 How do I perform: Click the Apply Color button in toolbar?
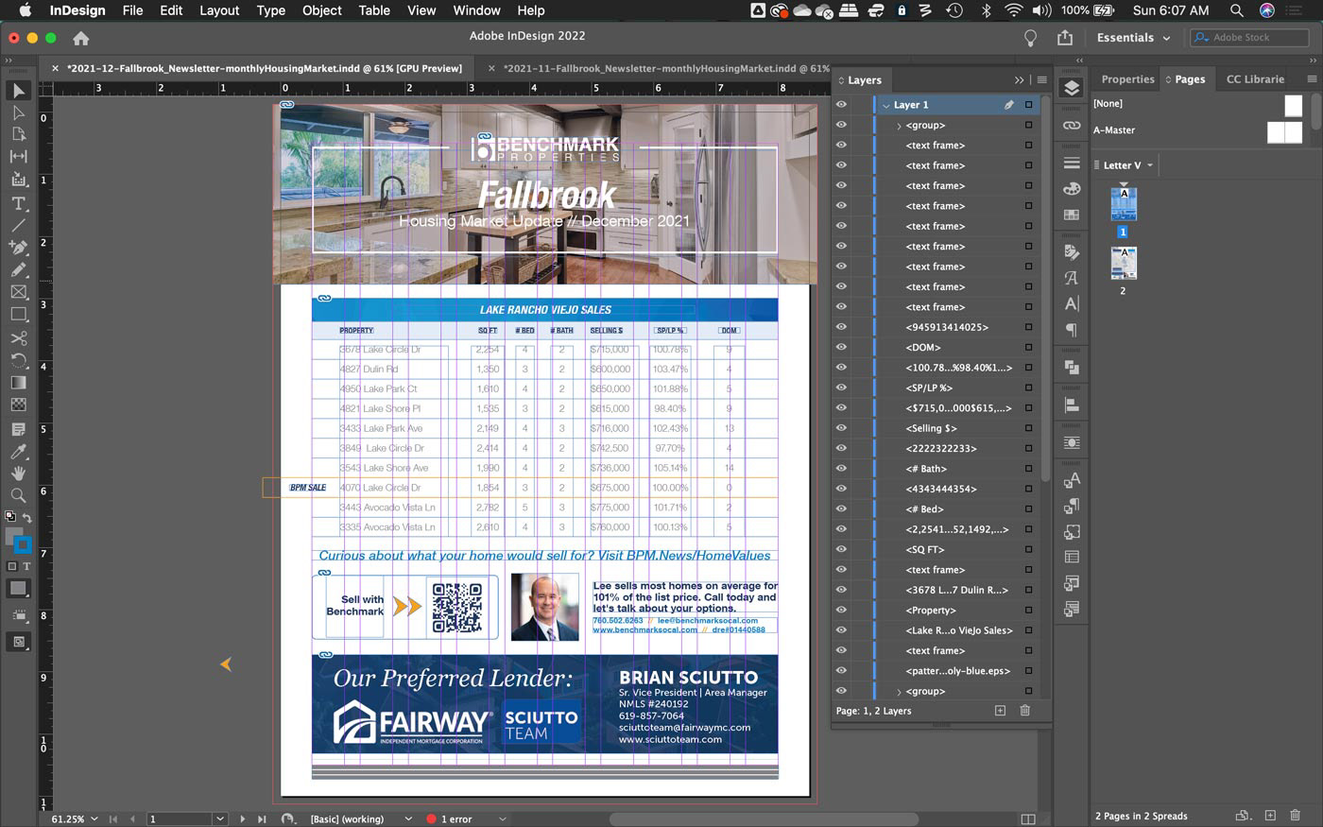click(x=18, y=589)
